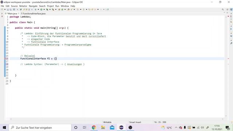
Task: Click the horizontal scrollbar right arrow
Action: [222, 119]
